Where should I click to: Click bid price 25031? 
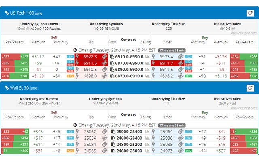[x=90, y=145]
